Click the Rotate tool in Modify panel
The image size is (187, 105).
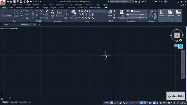coord(37,11)
